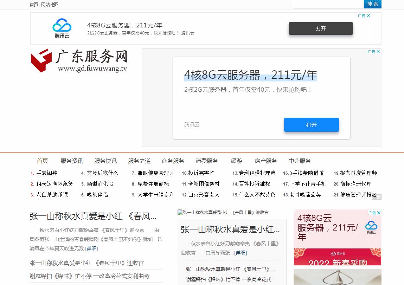Open ranked link 艾灸后吃什么

pyautogui.click(x=103, y=173)
